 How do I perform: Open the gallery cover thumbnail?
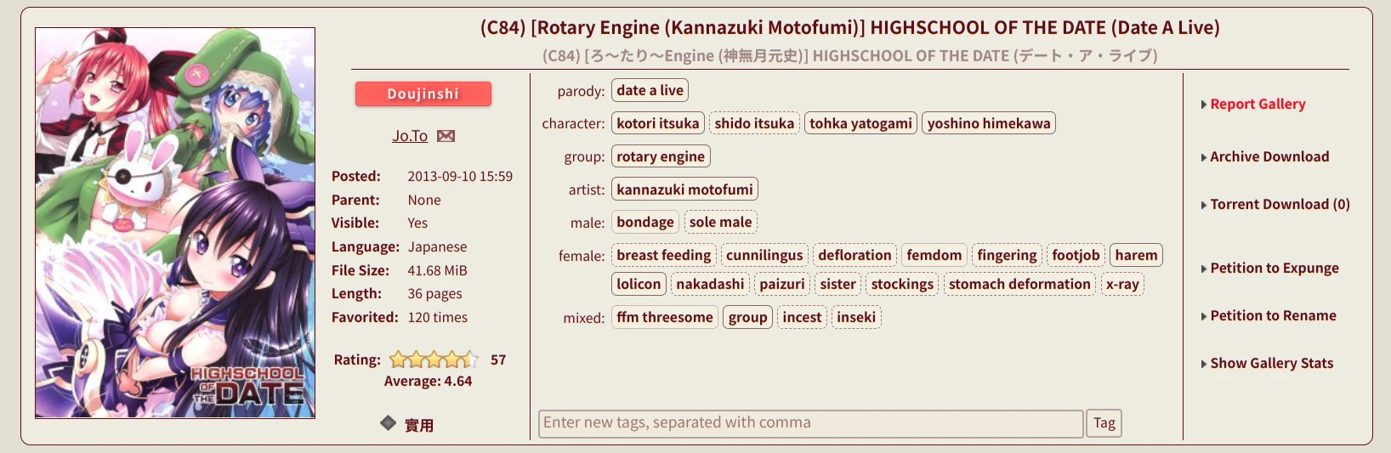point(175,223)
